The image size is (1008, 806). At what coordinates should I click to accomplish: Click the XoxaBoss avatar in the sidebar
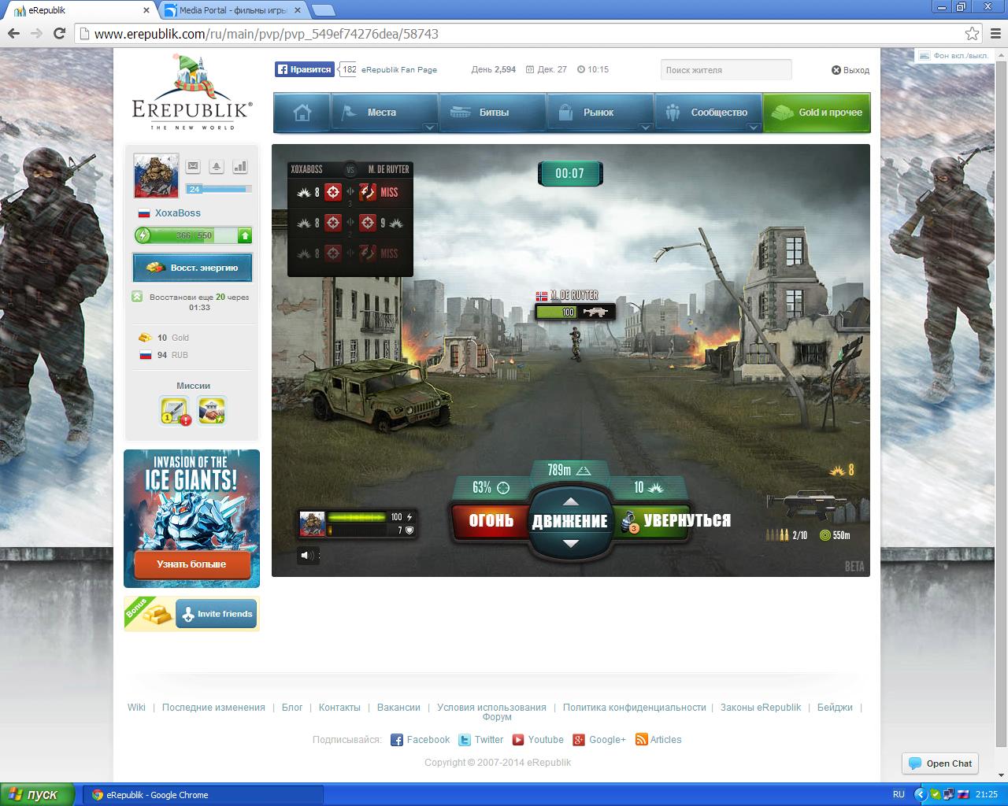click(156, 175)
